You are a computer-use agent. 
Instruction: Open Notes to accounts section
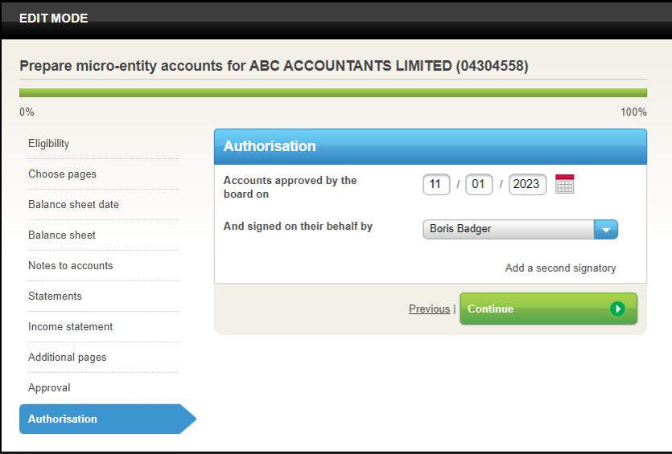coord(71,266)
